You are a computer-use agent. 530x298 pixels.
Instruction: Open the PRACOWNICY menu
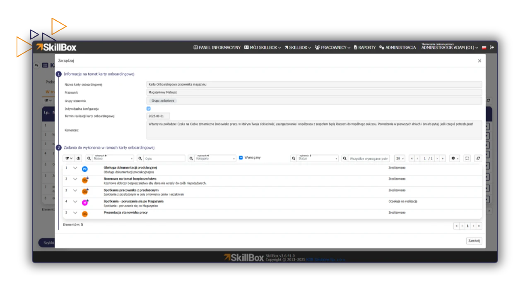tap(332, 48)
